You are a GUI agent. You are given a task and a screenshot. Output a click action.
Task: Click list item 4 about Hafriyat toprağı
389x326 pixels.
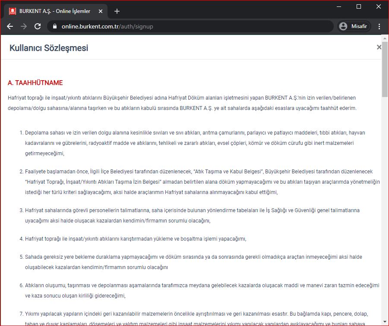point(135,238)
